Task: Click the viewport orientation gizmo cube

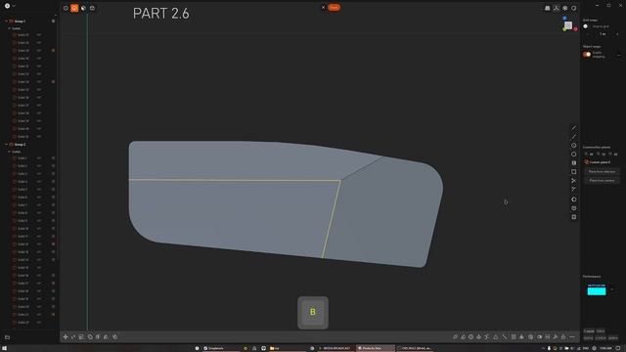Action: tap(568, 25)
